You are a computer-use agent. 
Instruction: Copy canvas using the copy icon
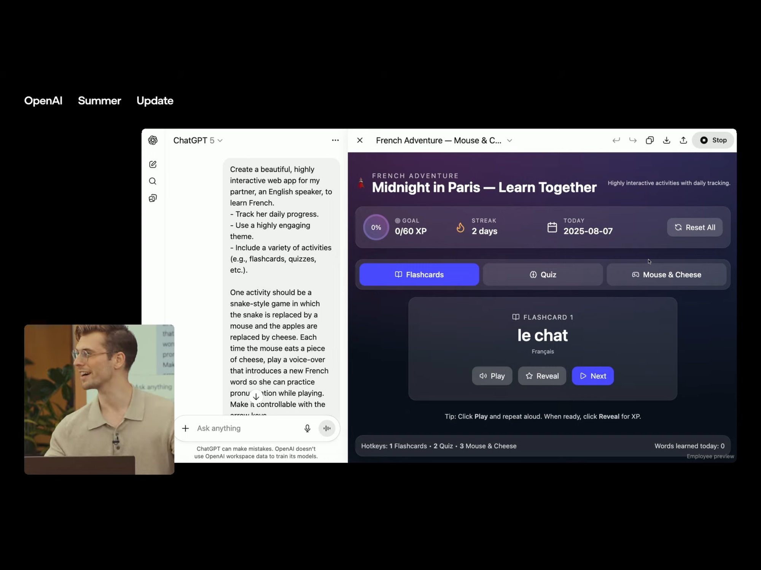point(650,140)
